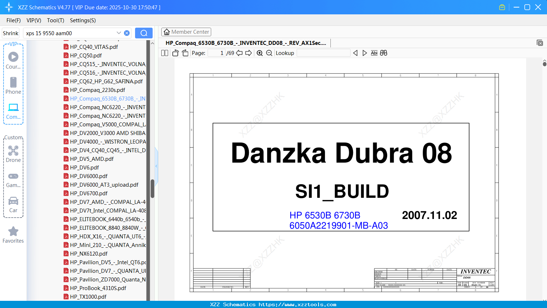
Task: Select the Computer schematics category
Action: tap(13, 111)
